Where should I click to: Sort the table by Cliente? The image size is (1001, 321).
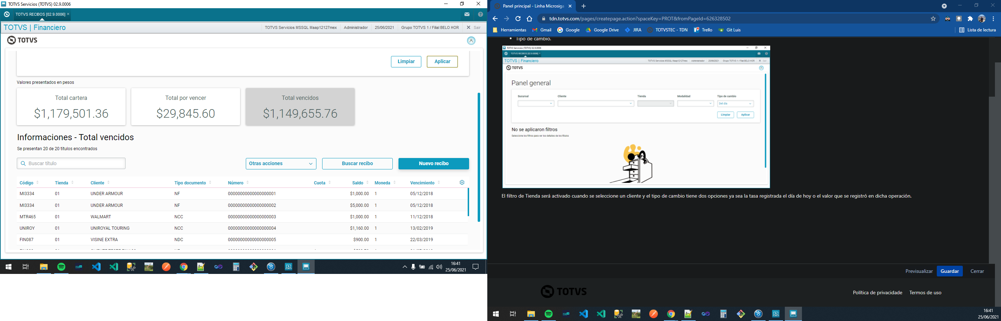click(x=100, y=183)
